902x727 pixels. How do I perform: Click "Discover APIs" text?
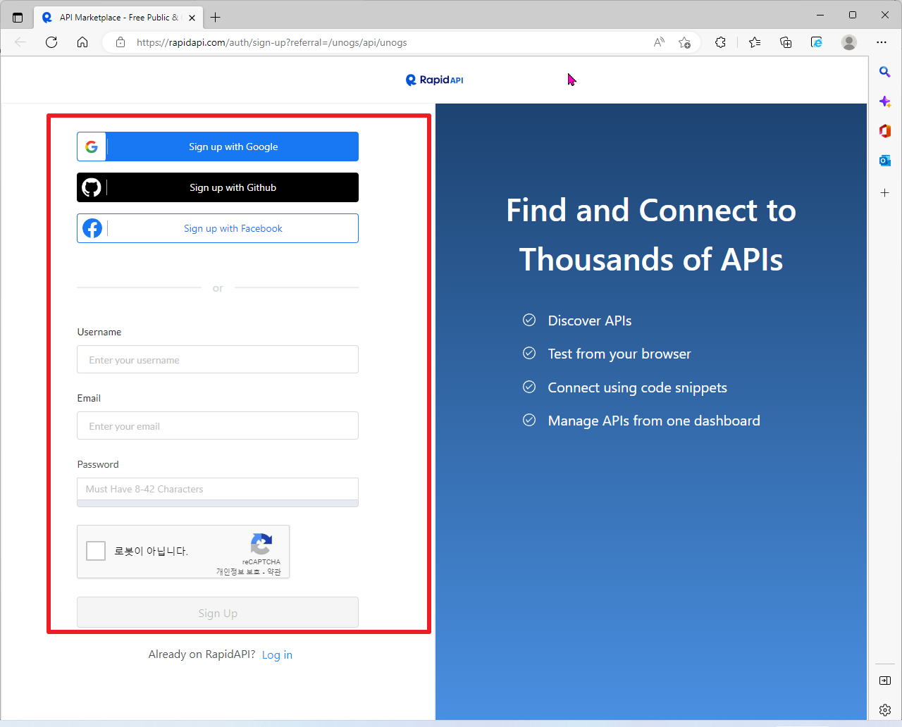pyautogui.click(x=590, y=321)
